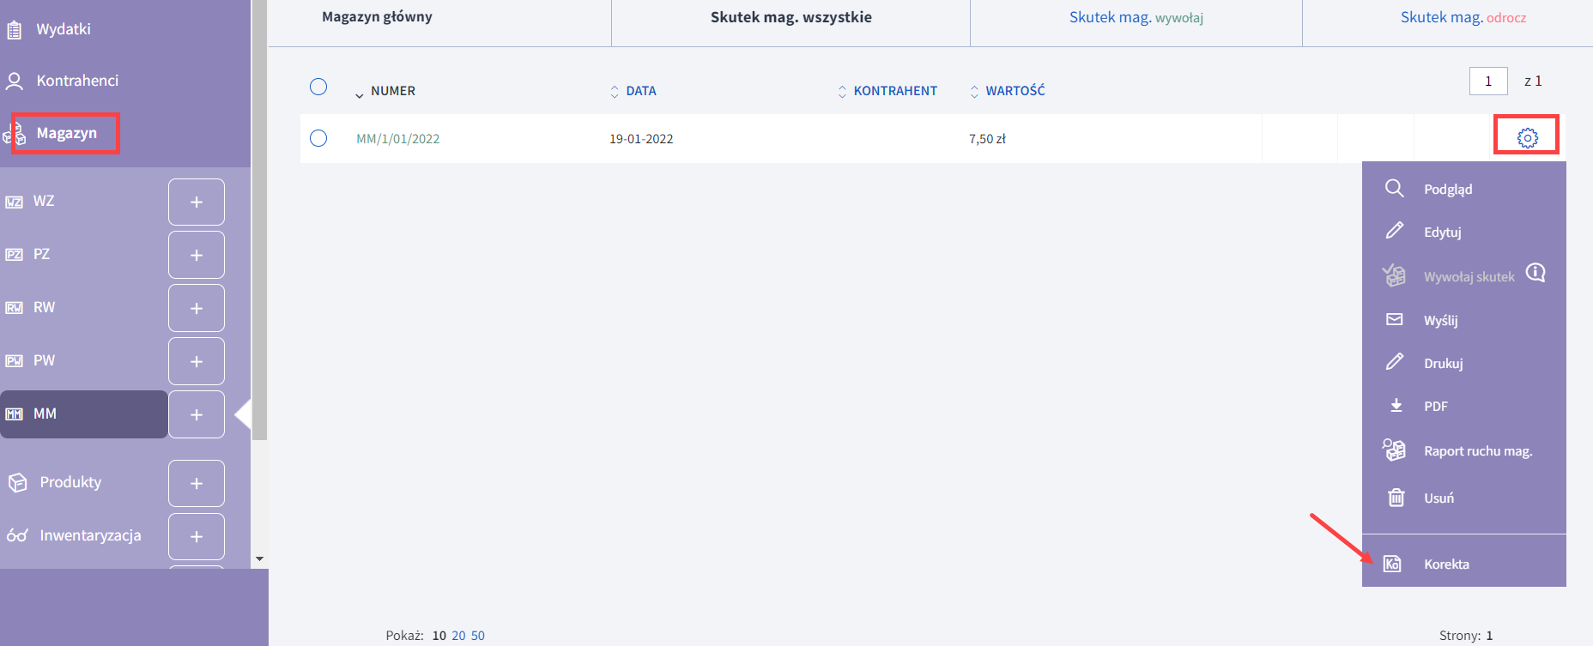
Task: Click the Raport ruchu mag. boxes icon
Action: pyautogui.click(x=1395, y=450)
